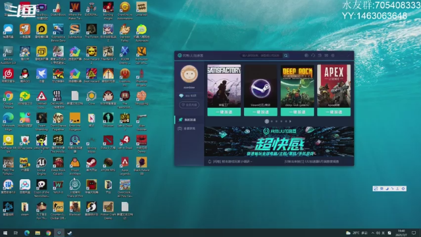Open settings gear in UU title bar
Image resolution: width=421 pixels, height=237 pixels.
pos(333,55)
